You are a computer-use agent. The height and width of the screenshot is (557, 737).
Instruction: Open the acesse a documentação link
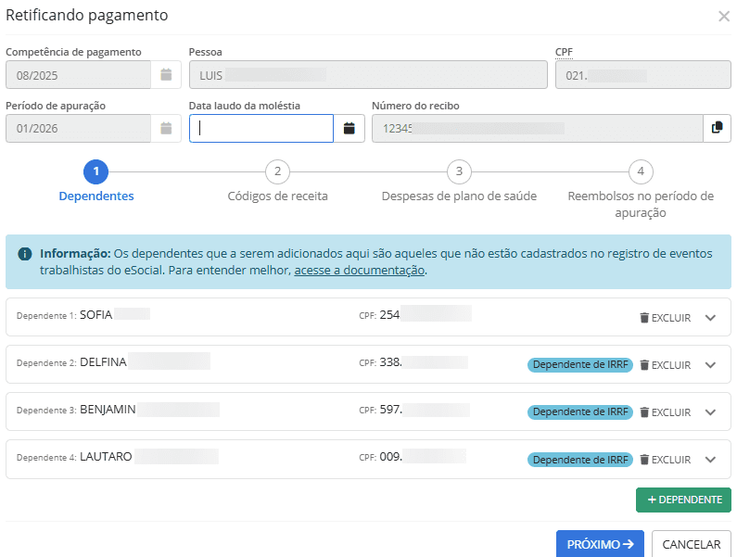coord(359,271)
